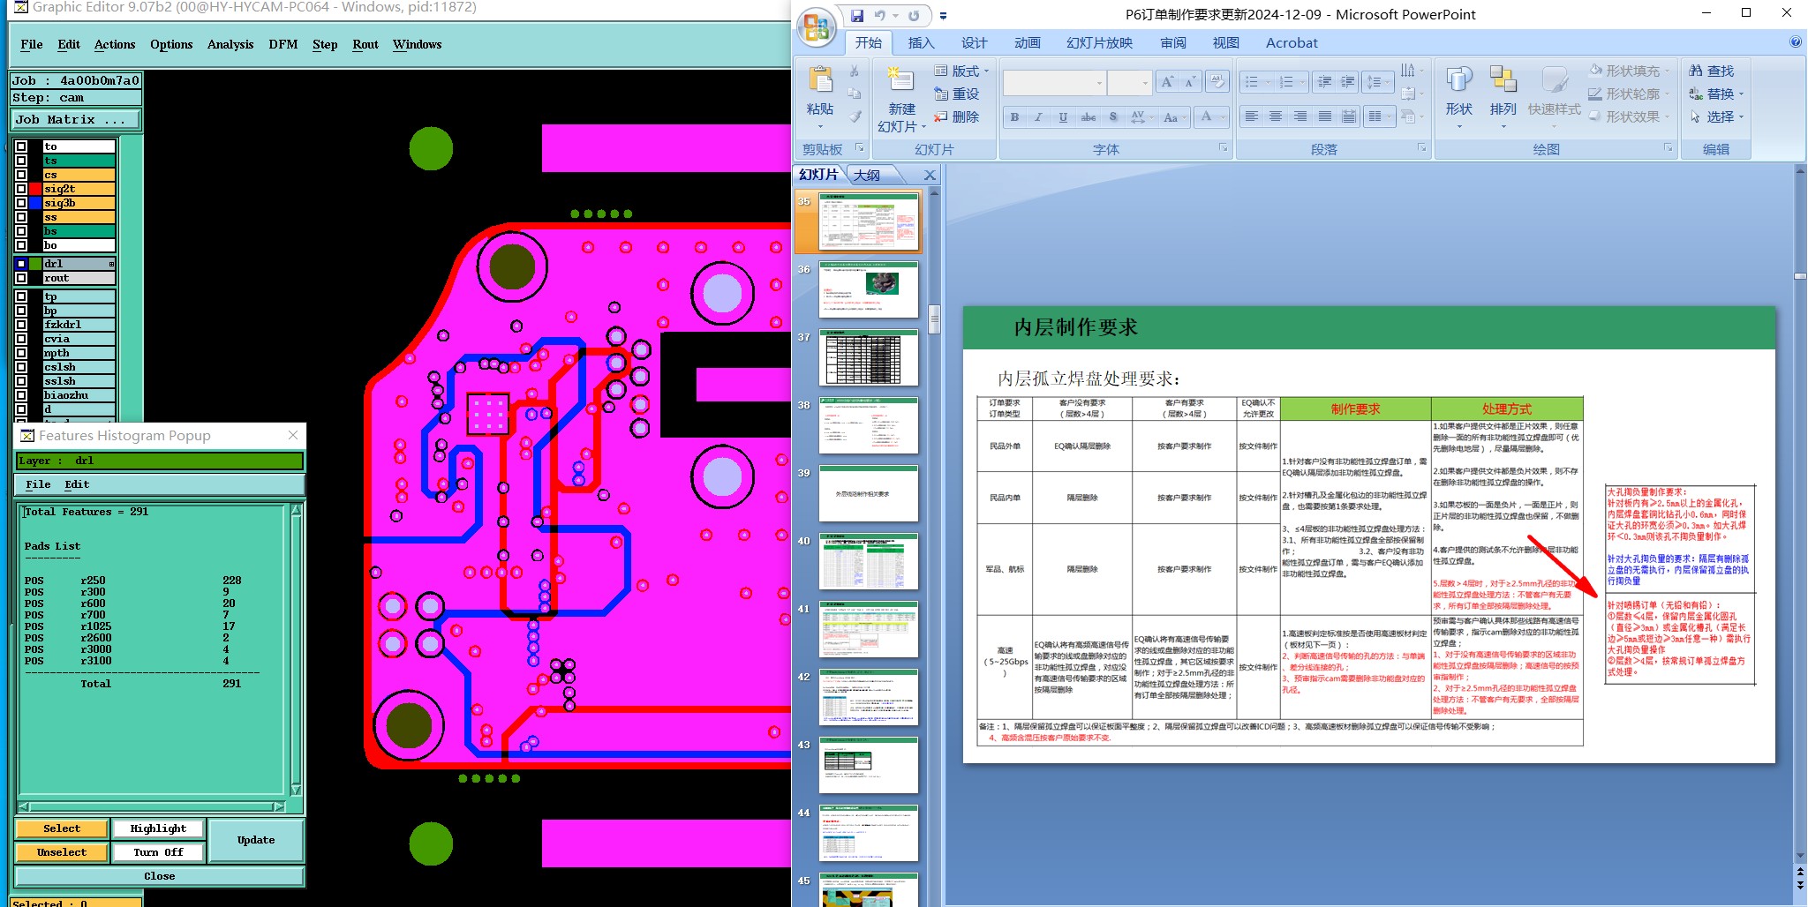Click the blue color swatch of sig3b
This screenshot has width=1808, height=907.
pyautogui.click(x=35, y=203)
